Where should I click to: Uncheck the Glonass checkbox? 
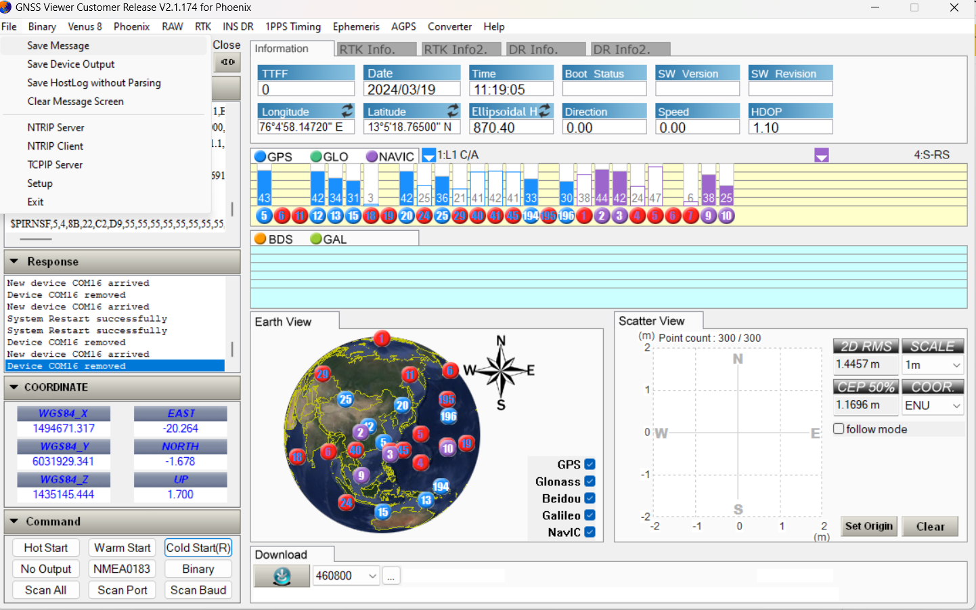[x=590, y=481]
